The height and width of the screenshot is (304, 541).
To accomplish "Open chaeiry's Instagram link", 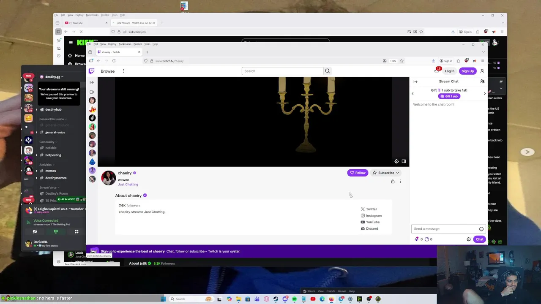I will point(371,216).
